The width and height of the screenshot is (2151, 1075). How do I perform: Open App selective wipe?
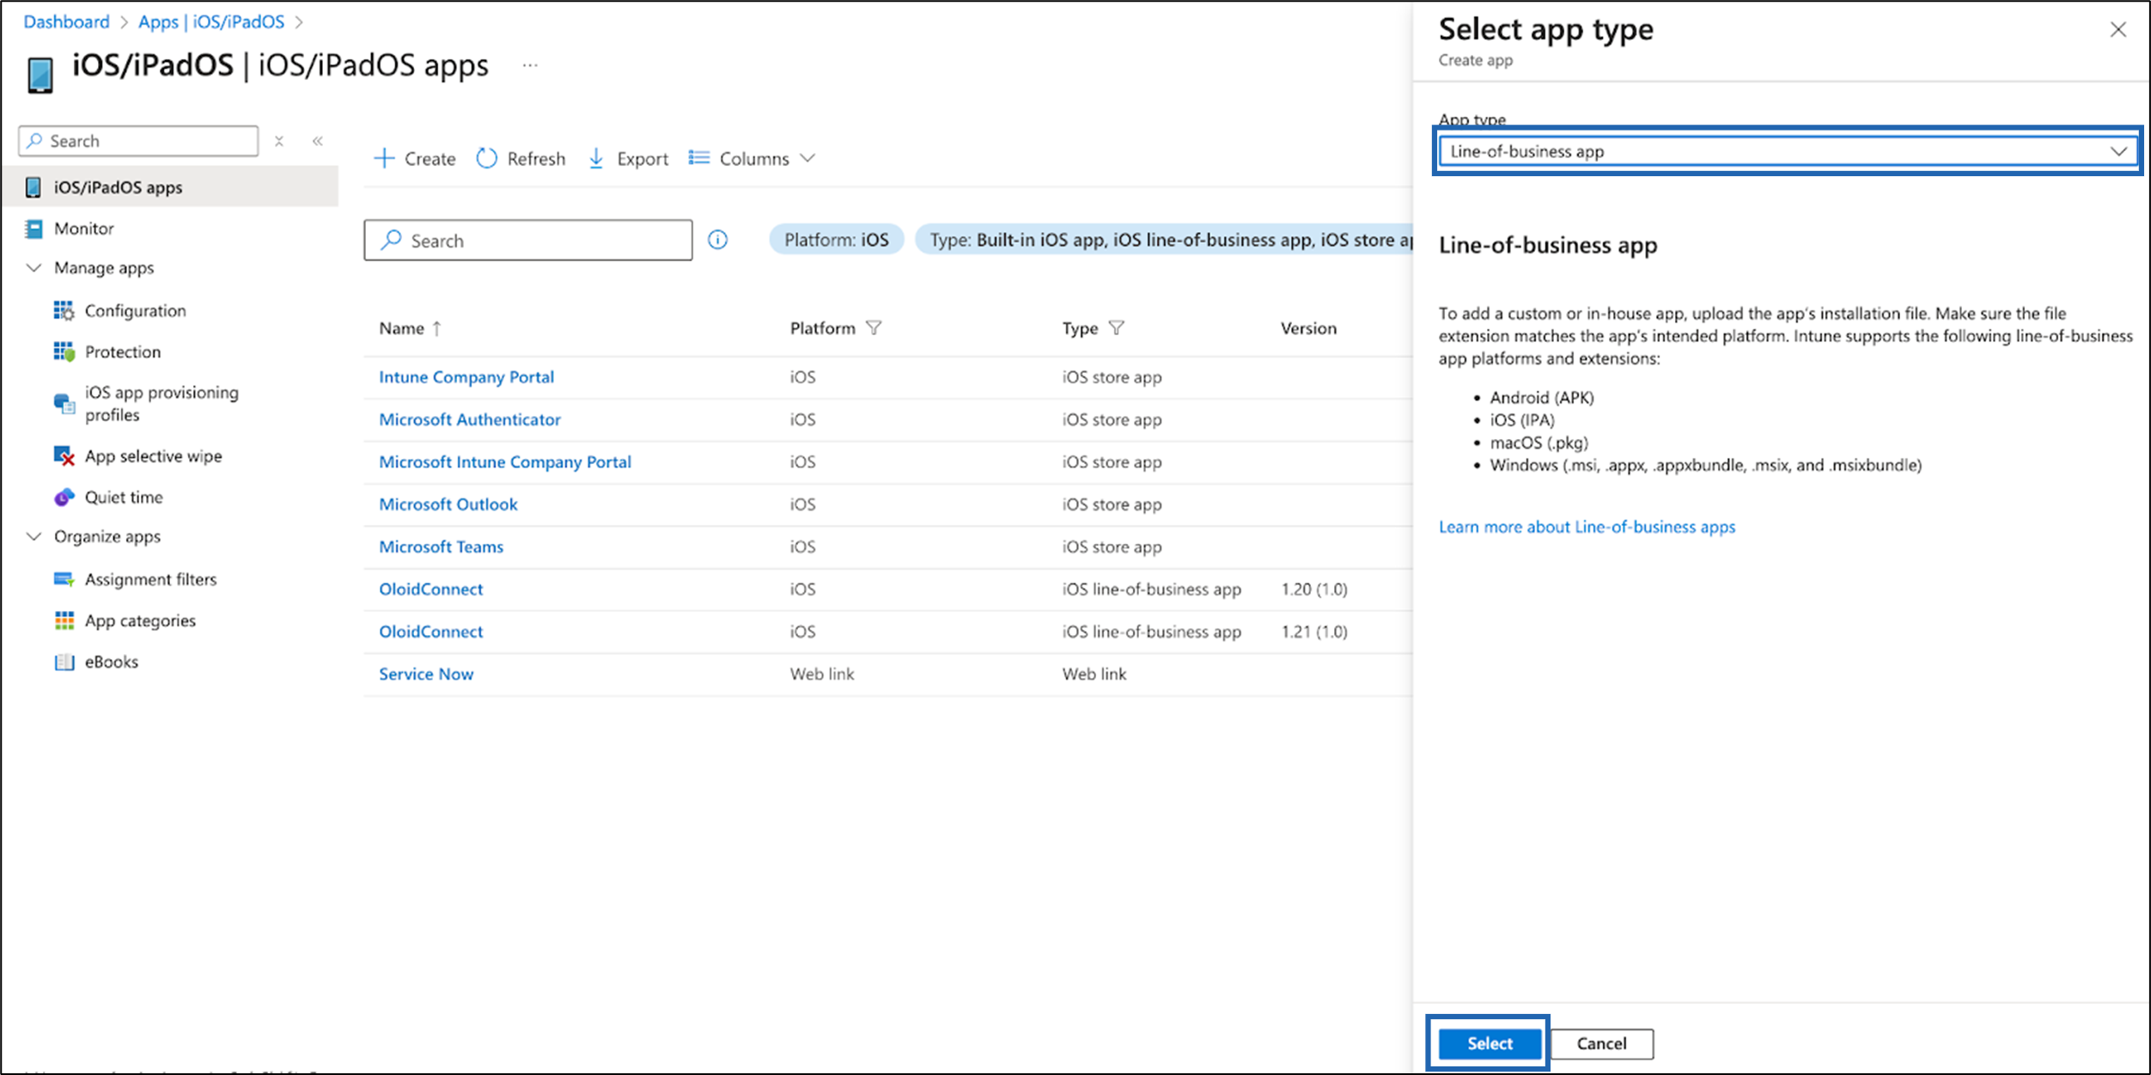[154, 455]
